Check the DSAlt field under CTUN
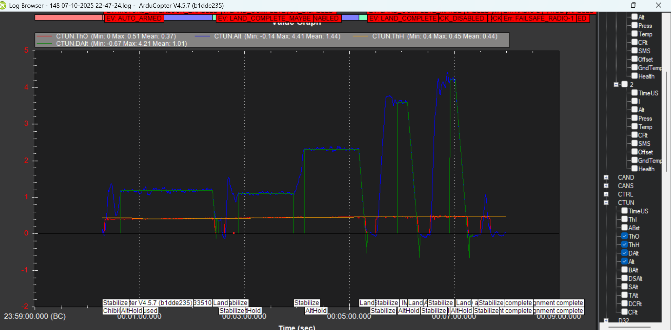The width and height of the screenshot is (671, 330). click(625, 278)
